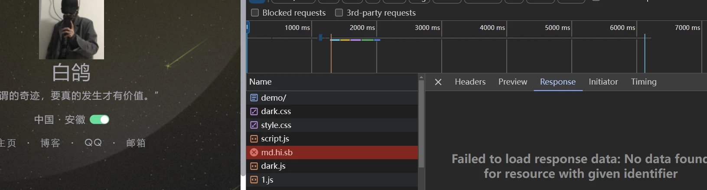Viewport: 707px width, 190px height.
Task: Open the 邮箱 link
Action: (136, 143)
